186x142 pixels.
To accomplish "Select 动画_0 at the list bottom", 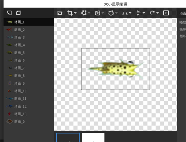I will point(19,122).
